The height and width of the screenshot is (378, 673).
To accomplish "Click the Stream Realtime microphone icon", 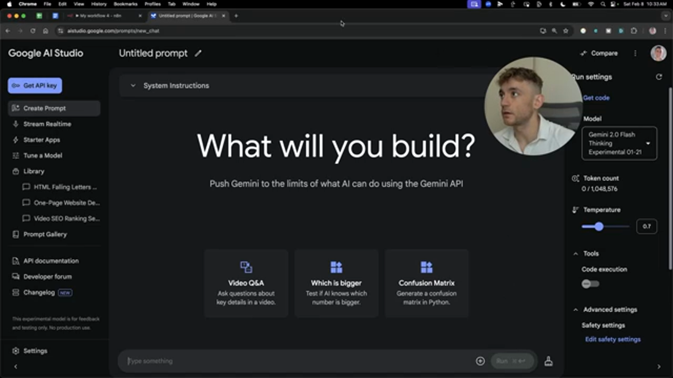I will click(x=16, y=124).
